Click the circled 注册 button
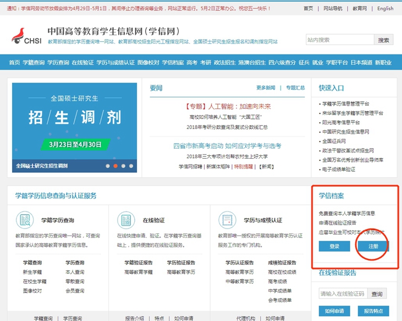The width and height of the screenshot is (402, 321). (x=373, y=246)
